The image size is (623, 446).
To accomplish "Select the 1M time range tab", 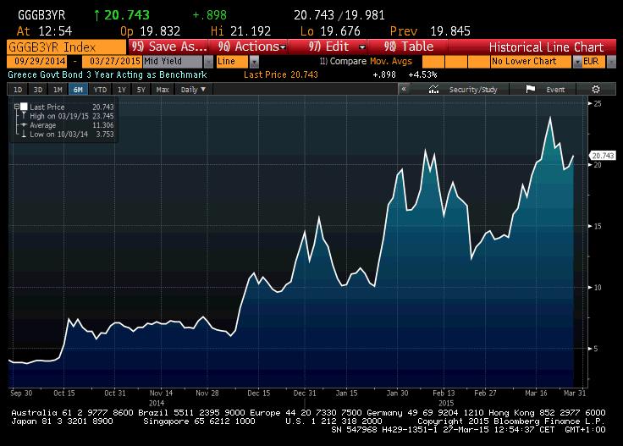I will 58,90.
